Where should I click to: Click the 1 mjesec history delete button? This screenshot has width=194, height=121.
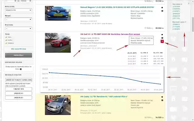(x=18, y=89)
